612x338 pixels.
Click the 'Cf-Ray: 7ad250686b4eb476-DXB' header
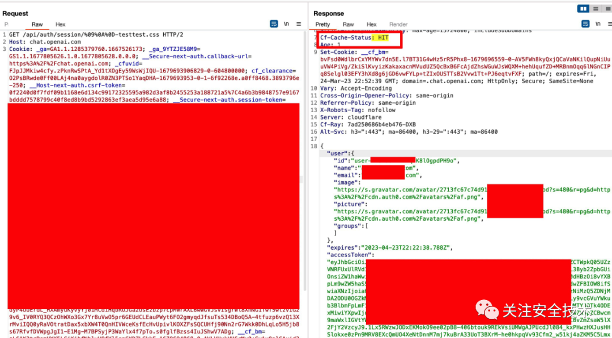click(x=368, y=125)
